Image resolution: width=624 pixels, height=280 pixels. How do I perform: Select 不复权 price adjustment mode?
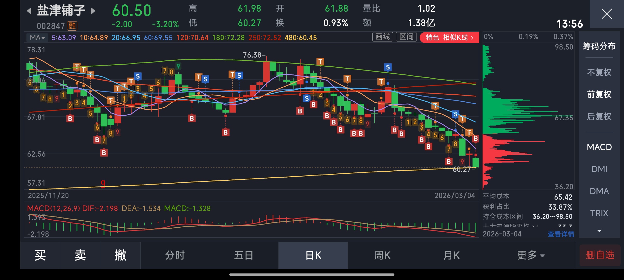599,72
